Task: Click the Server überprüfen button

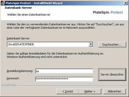Action: tap(112, 74)
